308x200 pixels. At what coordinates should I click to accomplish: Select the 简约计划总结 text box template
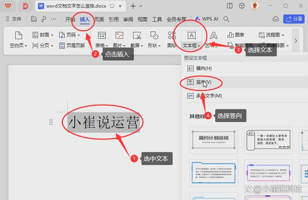214,140
